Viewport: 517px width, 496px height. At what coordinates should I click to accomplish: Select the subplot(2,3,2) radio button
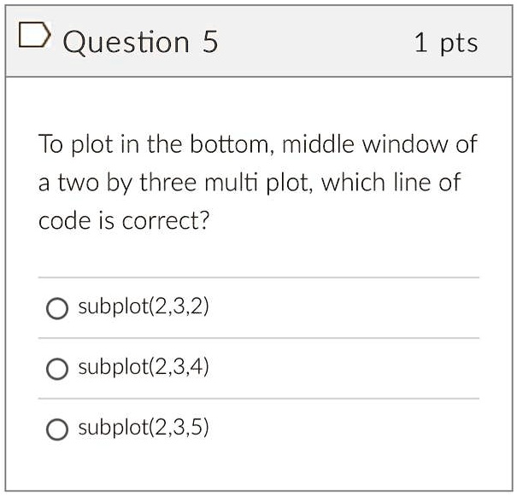57,308
